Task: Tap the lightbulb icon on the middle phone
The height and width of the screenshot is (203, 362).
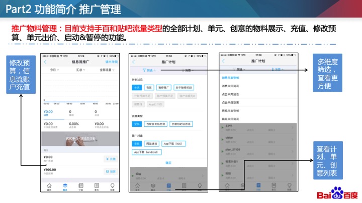Action: point(200,186)
